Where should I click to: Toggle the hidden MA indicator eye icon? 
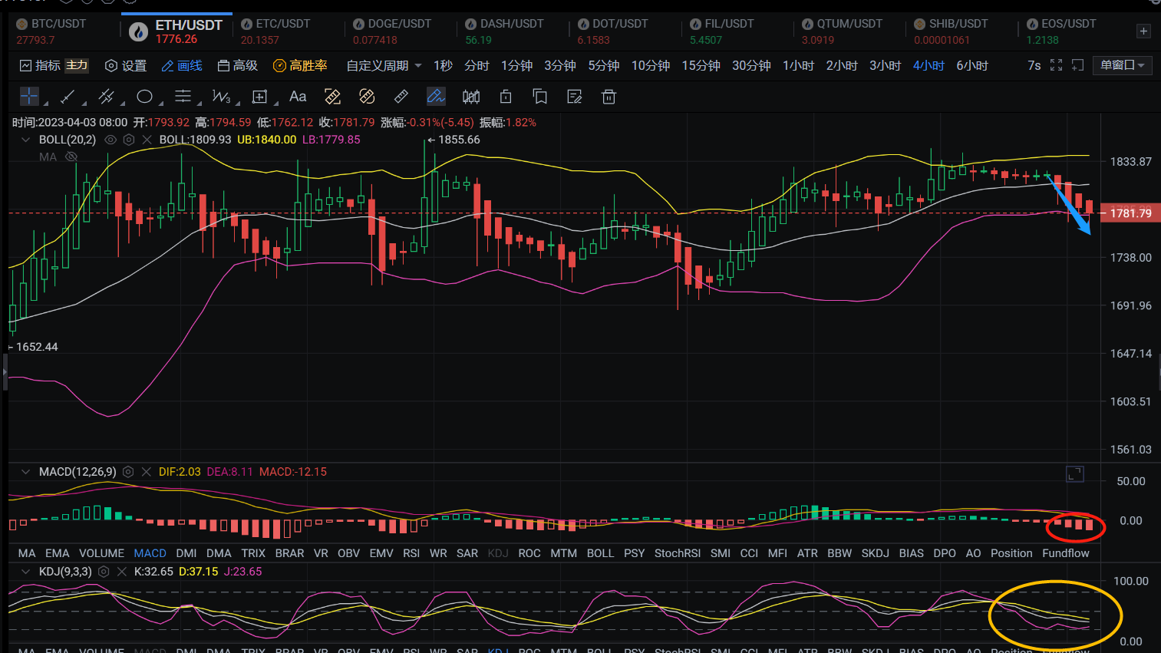pos(71,157)
